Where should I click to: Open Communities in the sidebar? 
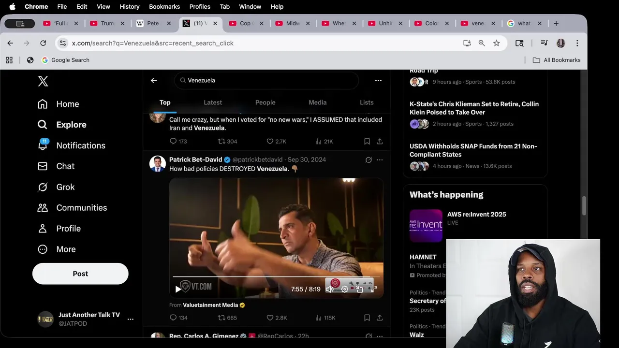pyautogui.click(x=72, y=208)
